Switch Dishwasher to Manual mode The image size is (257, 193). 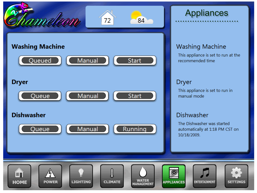pos(88,129)
